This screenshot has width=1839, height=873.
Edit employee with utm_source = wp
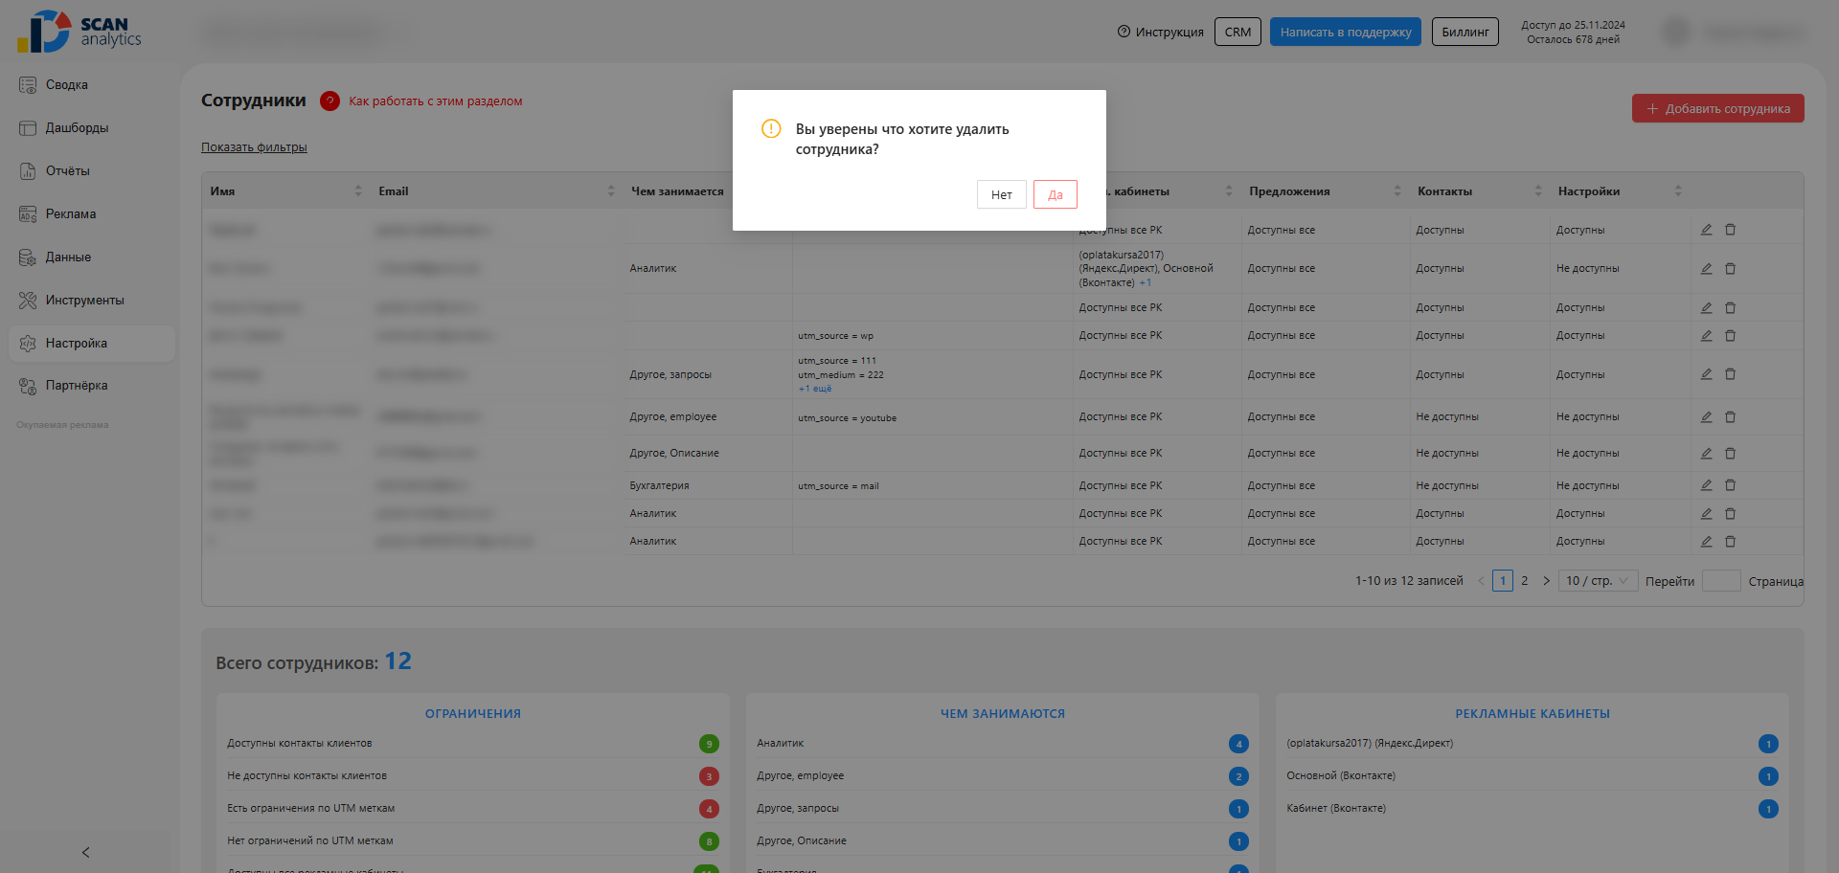(1706, 336)
